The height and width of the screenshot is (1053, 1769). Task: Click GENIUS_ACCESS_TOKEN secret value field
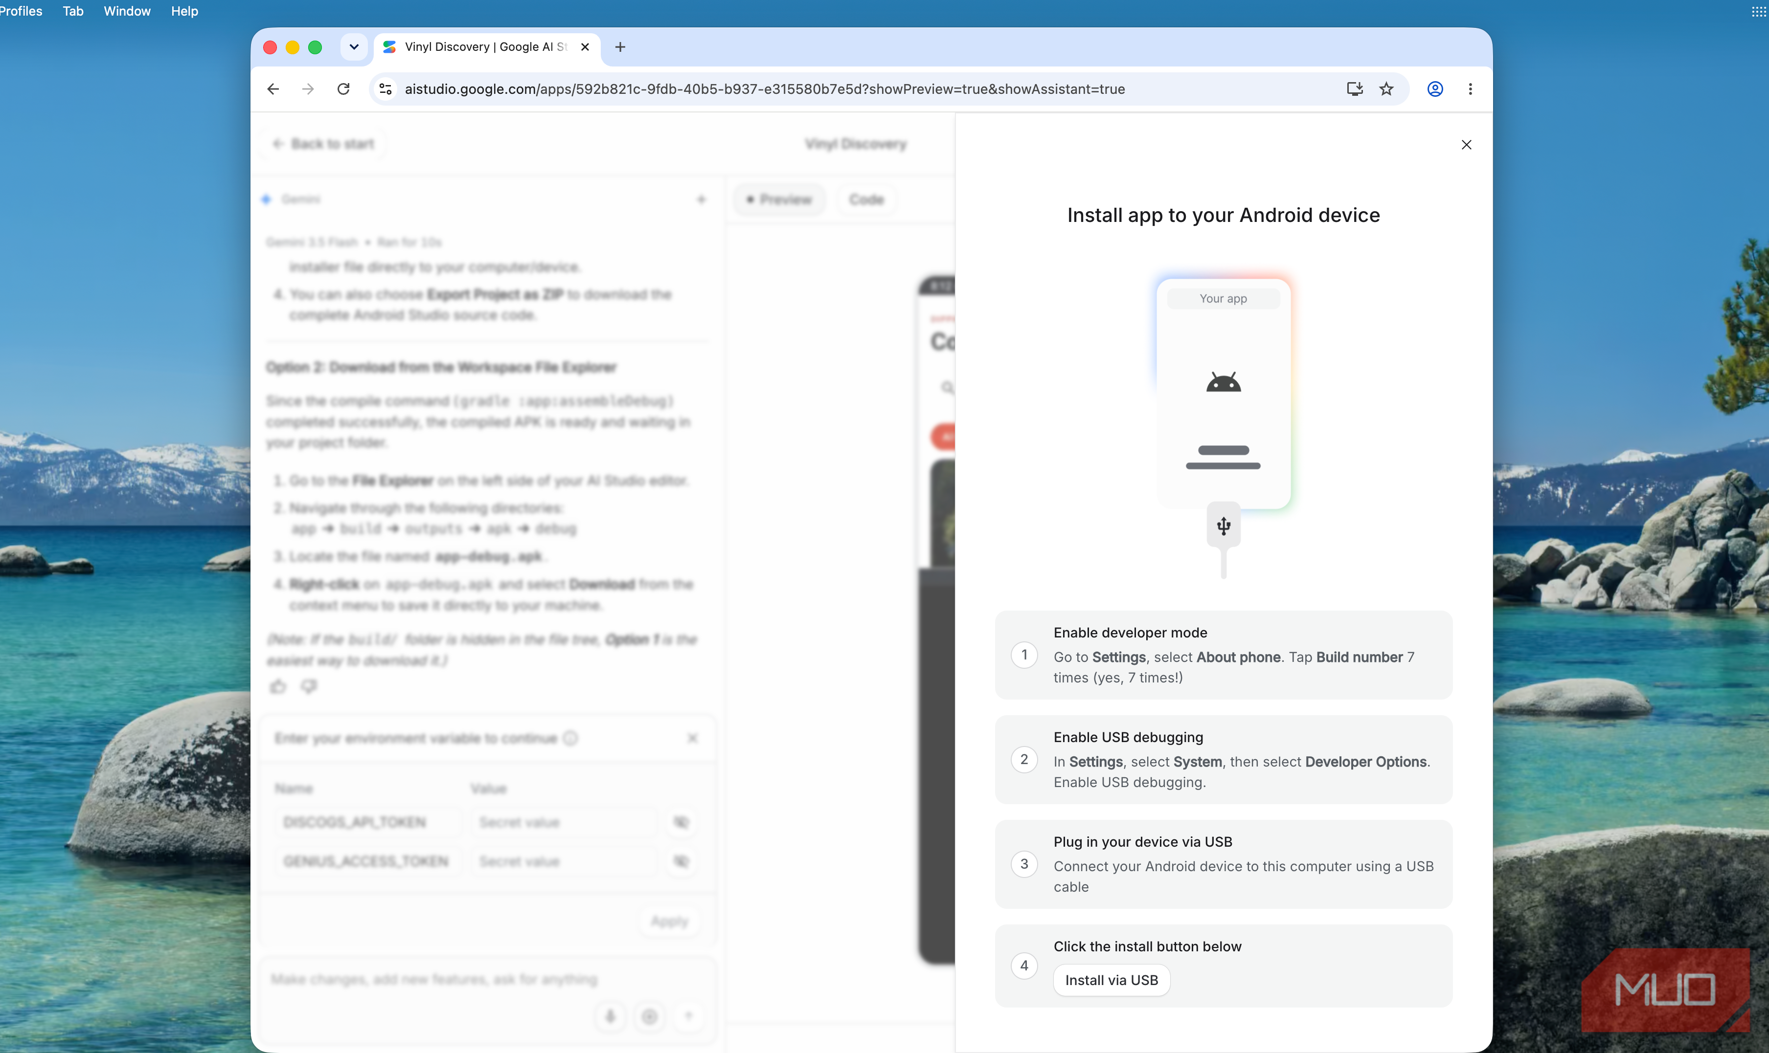pos(565,861)
